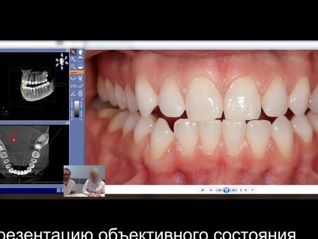The height and width of the screenshot is (239, 318).
Task: Select the angle measurement tool
Action: pos(73,93)
